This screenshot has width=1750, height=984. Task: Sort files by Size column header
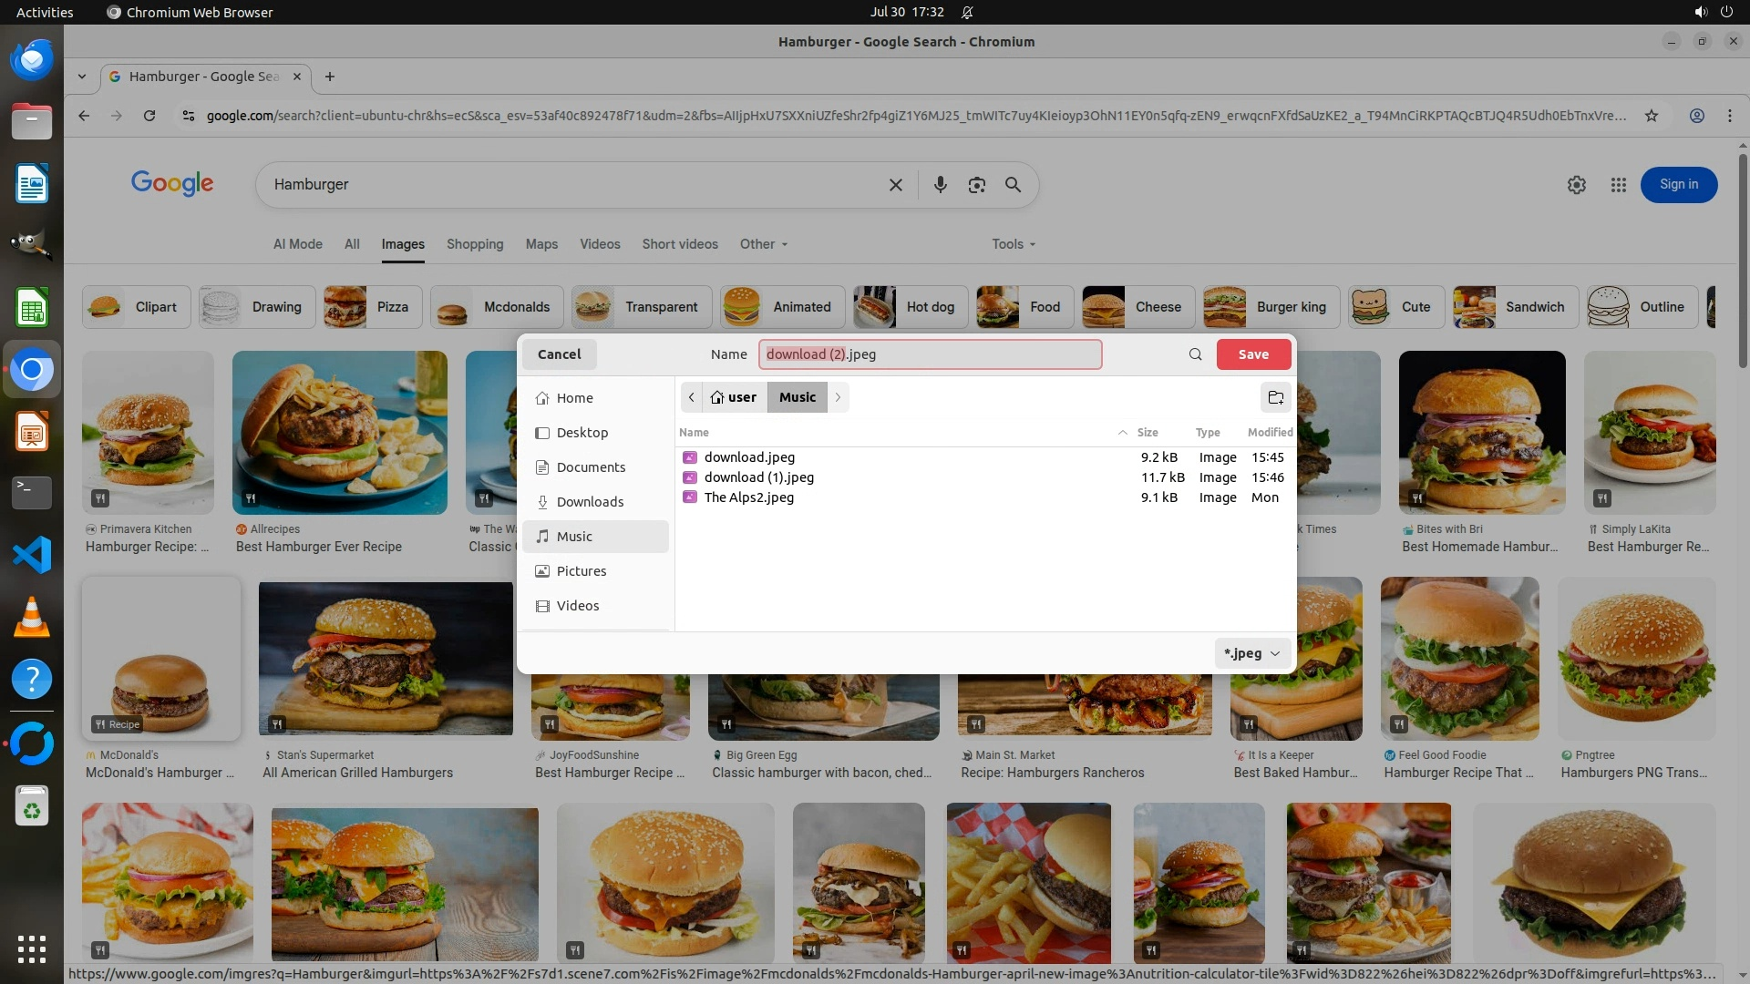pos(1147,433)
